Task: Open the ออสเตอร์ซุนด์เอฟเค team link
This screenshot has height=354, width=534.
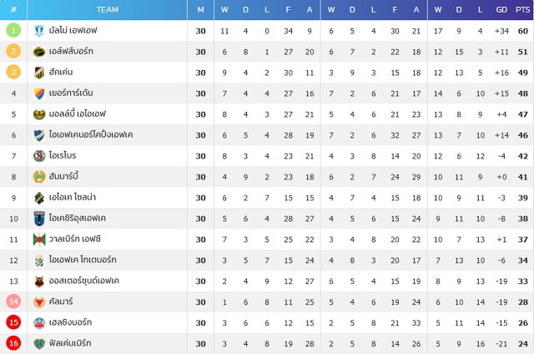Action: [x=83, y=281]
